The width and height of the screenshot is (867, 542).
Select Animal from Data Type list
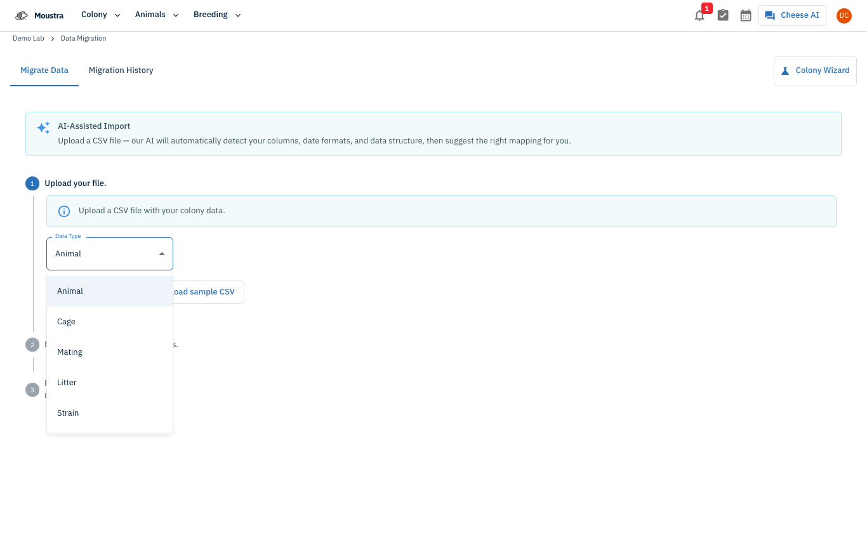point(110,291)
